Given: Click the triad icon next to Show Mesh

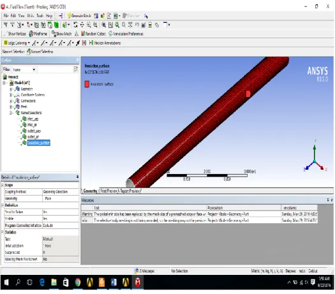Looking at the screenshot, I should coord(77,34).
